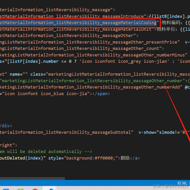Click the horizontal scrollbar thumb of the editor
This screenshot has height=190, width=190.
32,178
